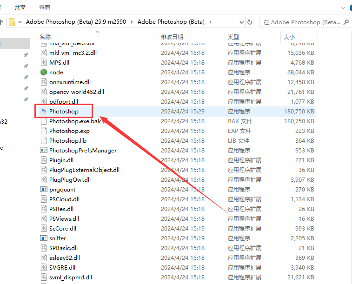Sort by the 大小 column header
This screenshot has width=352, height=284.
(289, 37)
